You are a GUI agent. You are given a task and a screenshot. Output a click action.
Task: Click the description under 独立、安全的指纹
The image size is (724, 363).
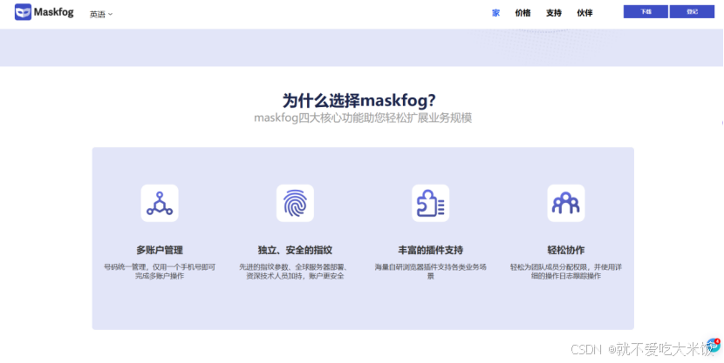pyautogui.click(x=295, y=272)
